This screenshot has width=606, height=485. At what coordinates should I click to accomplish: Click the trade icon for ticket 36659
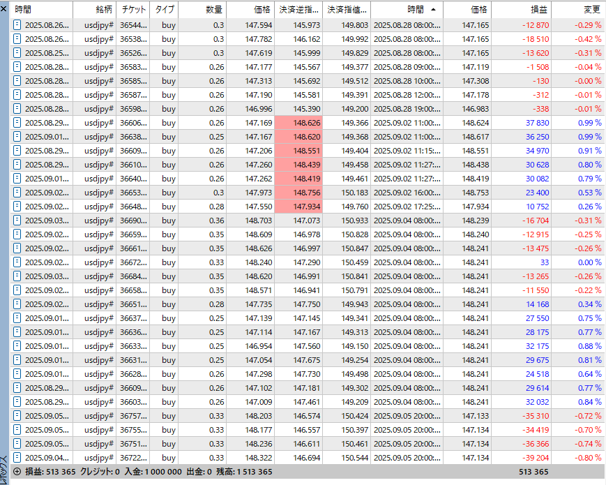pos(17,234)
